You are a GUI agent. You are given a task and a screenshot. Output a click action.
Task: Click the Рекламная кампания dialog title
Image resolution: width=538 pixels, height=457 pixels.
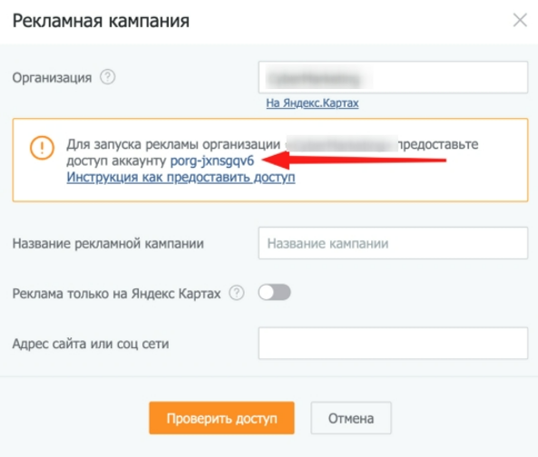pos(101,21)
